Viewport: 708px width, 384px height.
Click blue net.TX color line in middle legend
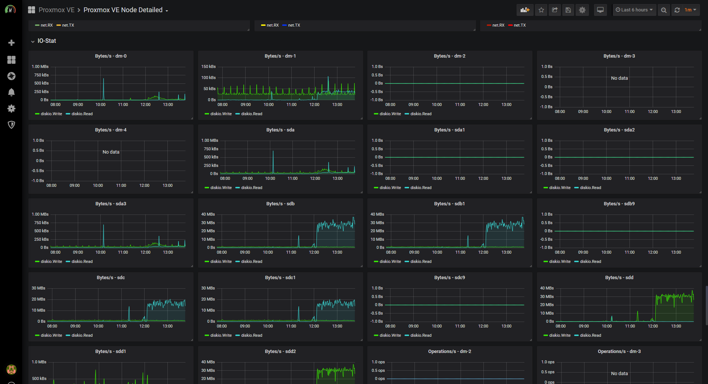(x=284, y=25)
